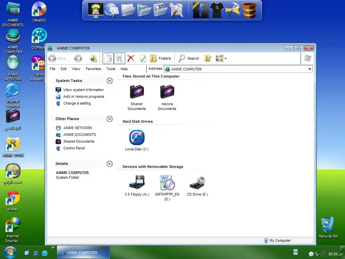Click the Naruto monitor icon in dock
The image size is (345, 259).
tap(96, 10)
